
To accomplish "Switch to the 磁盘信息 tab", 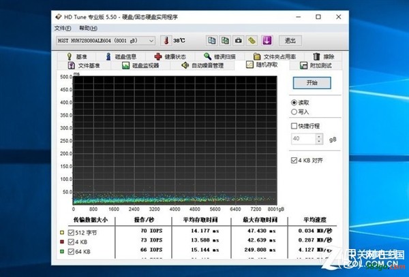I will (x=121, y=56).
